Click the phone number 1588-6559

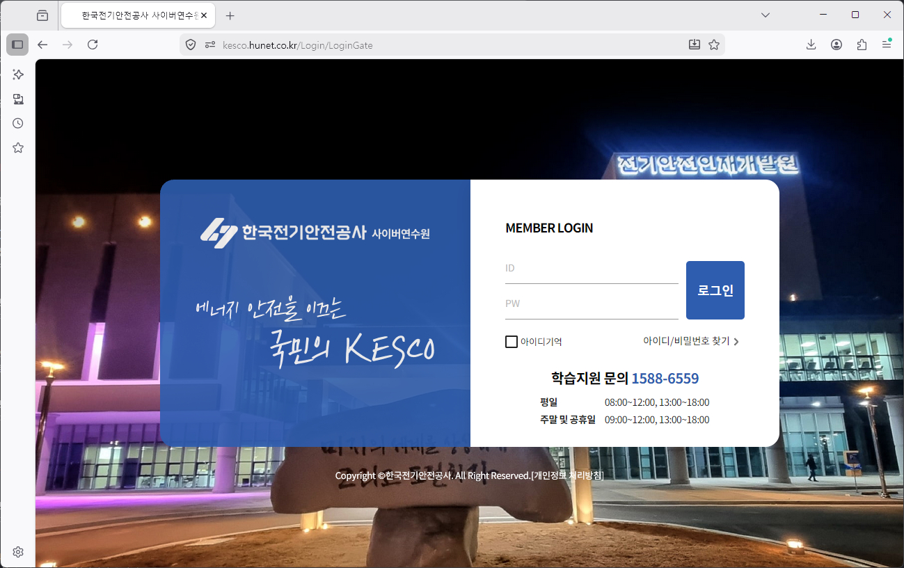665,379
